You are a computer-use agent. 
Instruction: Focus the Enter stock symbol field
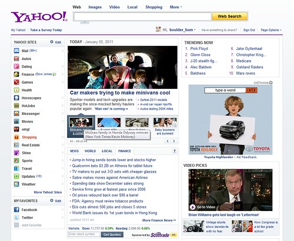tap(84, 234)
